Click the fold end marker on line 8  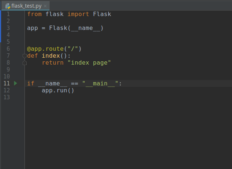25,63
